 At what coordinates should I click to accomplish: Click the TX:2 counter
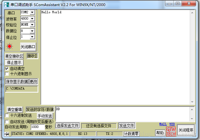pyautogui.click(x=110, y=134)
